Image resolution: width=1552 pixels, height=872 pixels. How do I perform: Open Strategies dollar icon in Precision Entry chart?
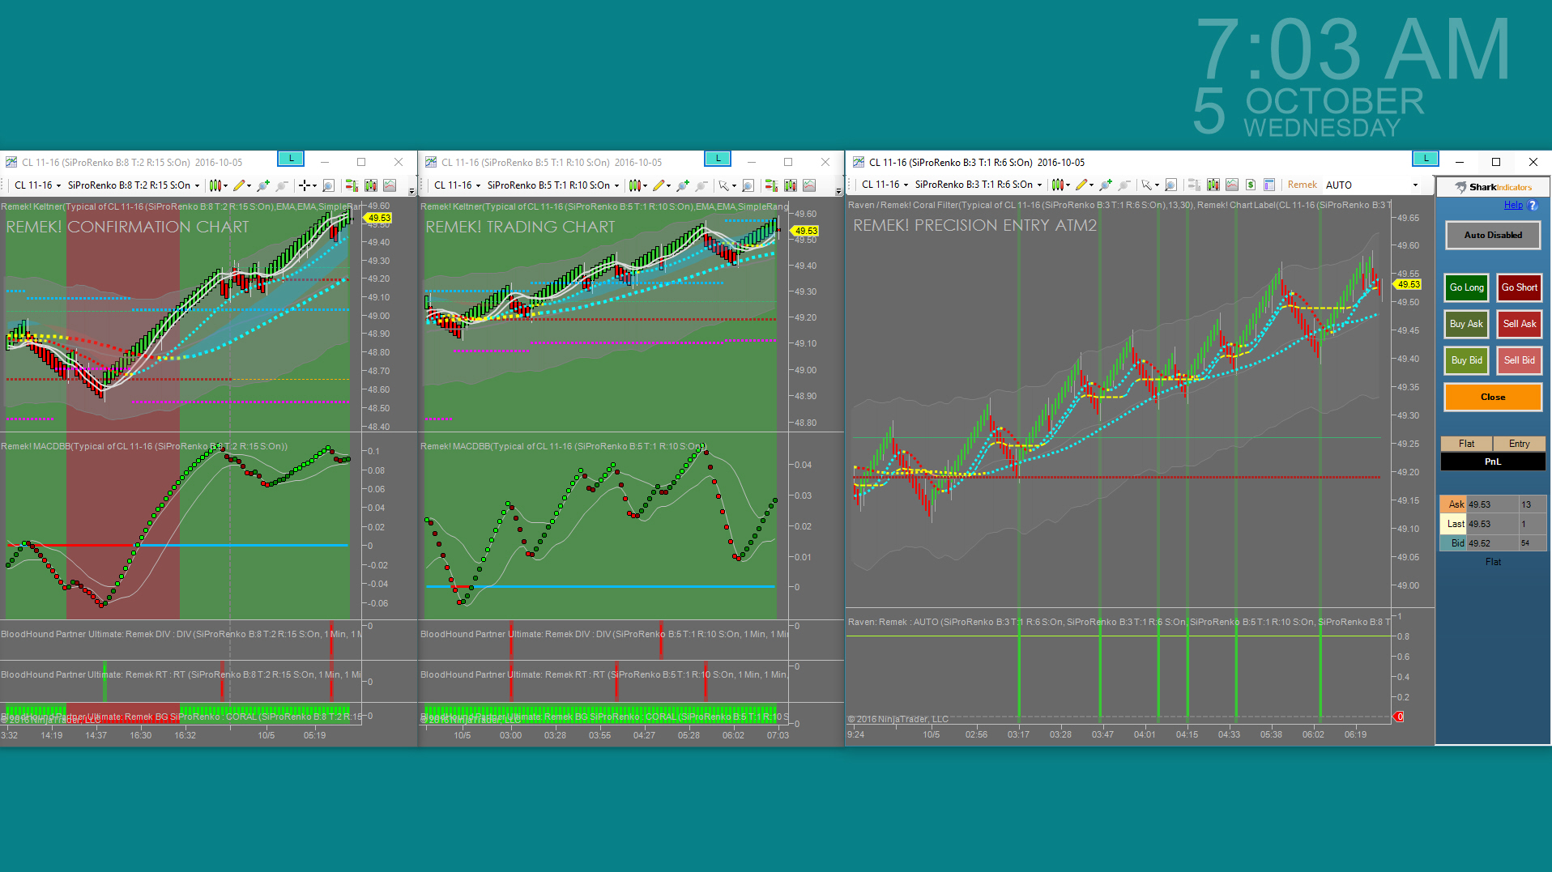pyautogui.click(x=1251, y=185)
